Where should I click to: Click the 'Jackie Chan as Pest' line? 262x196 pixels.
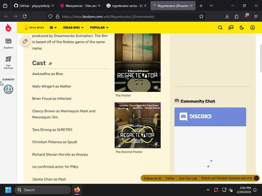[49, 179]
